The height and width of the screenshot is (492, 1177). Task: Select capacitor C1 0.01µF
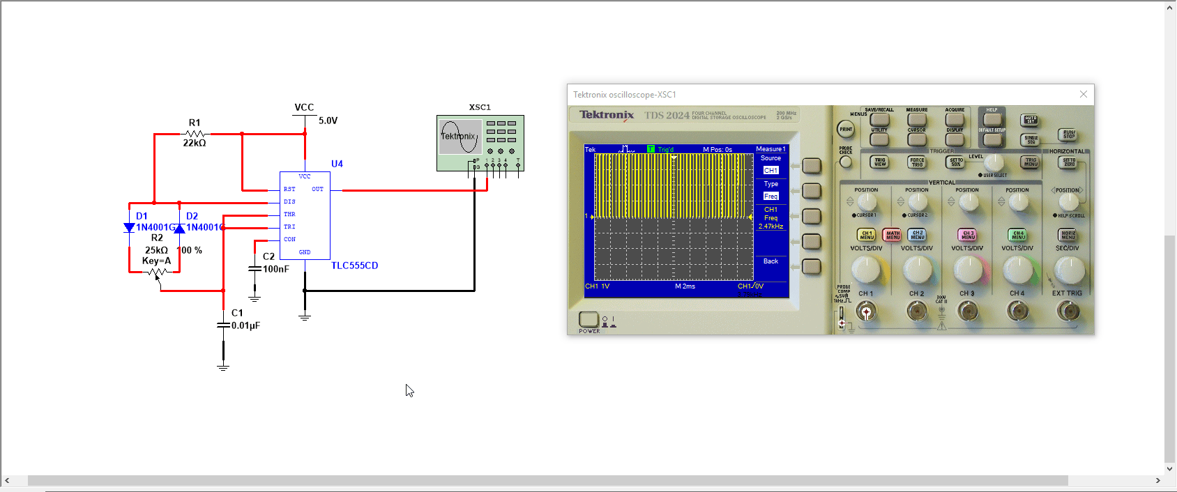tap(223, 325)
